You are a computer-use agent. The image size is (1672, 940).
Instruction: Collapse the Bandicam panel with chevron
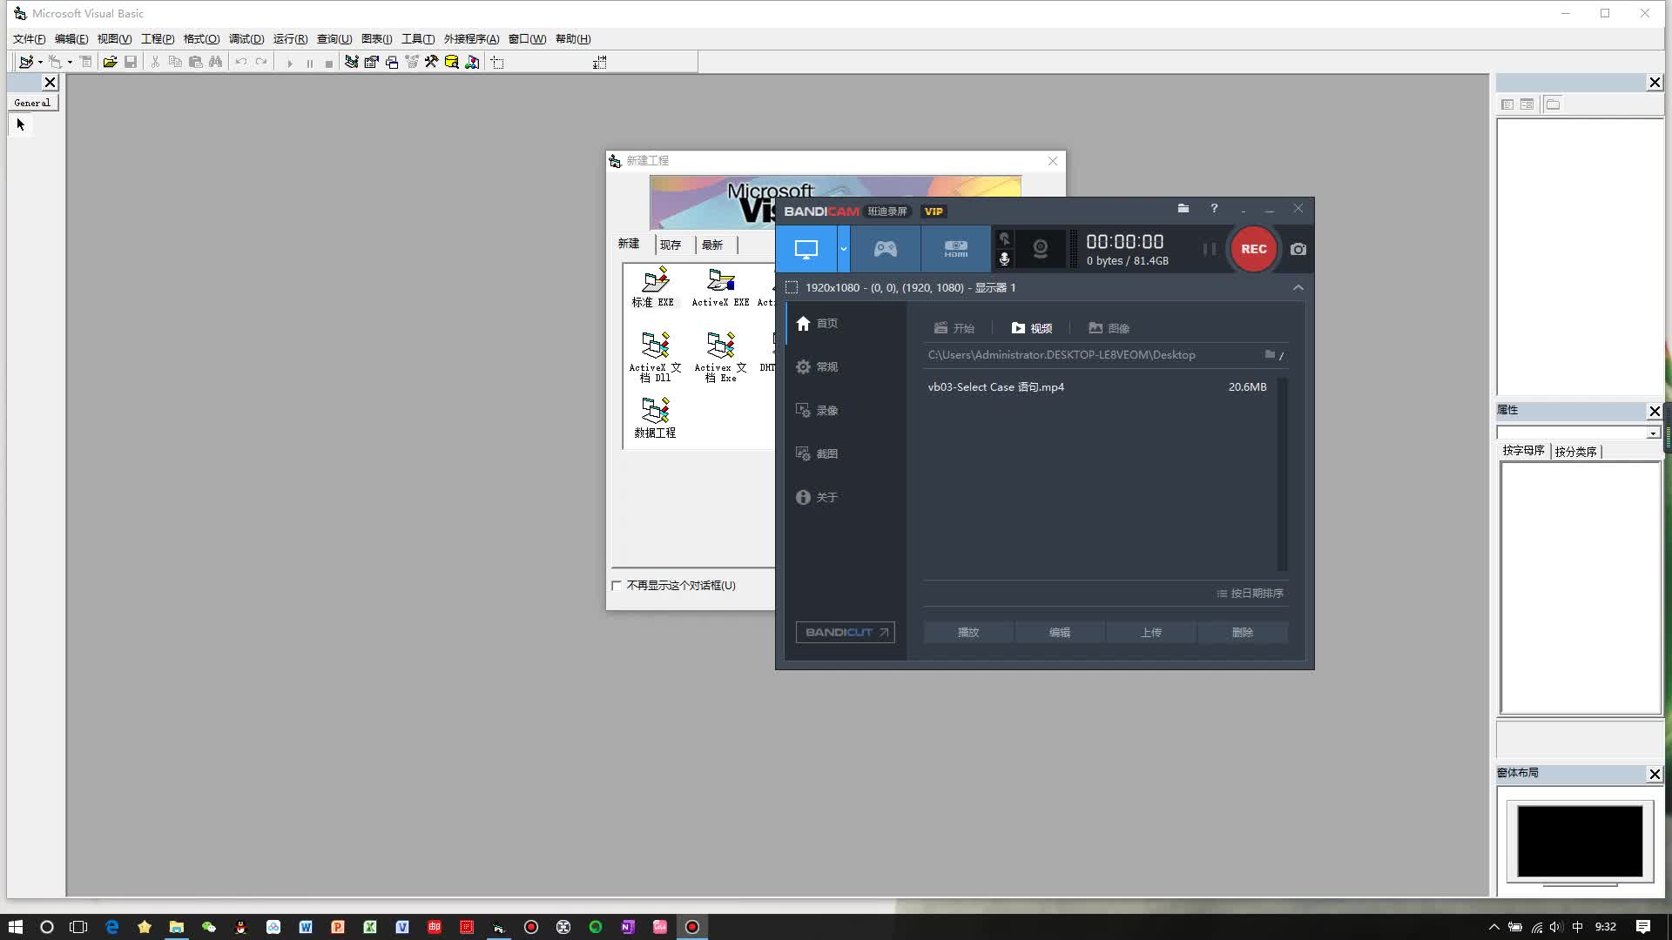point(1298,287)
